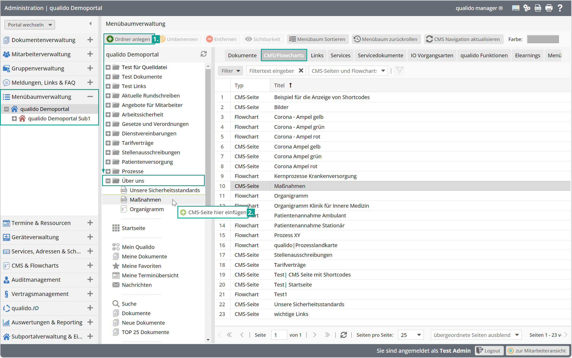The image size is (572, 358).
Task: Switch to the Elearnings tab
Action: click(x=528, y=55)
